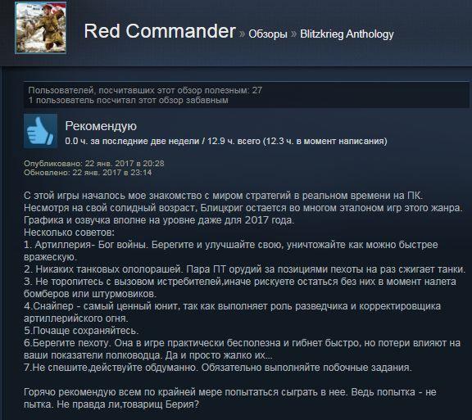Viewport: 472px width, 420px height.
Task: Click the Обновлено 22 янв. 2017 date
Action: (88, 173)
